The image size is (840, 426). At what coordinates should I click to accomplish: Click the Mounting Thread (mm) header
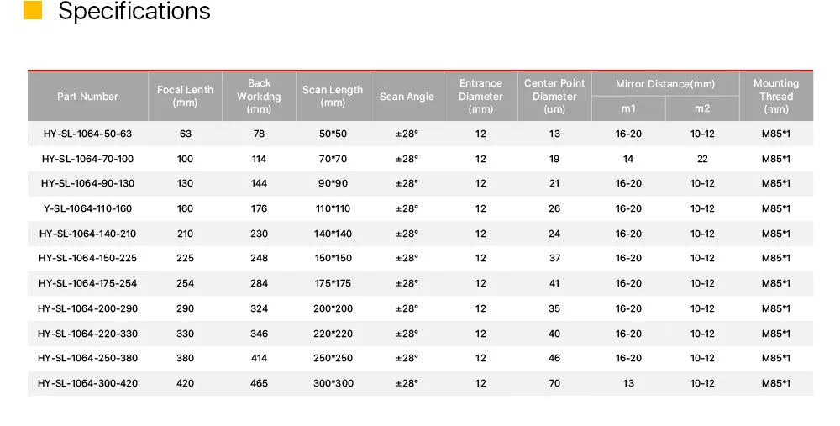coord(776,97)
